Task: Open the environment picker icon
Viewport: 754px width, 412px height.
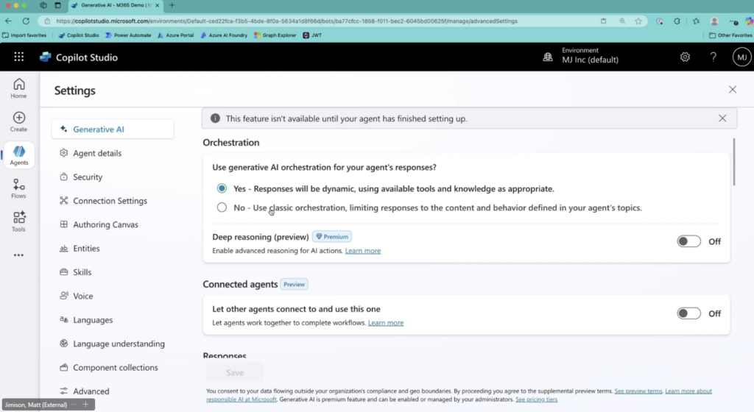Action: tap(548, 57)
